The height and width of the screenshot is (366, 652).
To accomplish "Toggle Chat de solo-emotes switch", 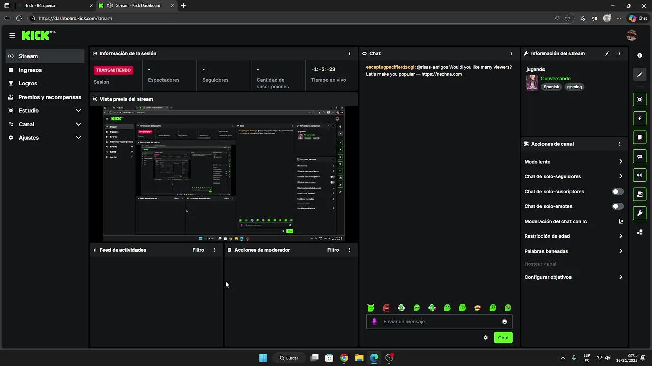I will click(618, 206).
